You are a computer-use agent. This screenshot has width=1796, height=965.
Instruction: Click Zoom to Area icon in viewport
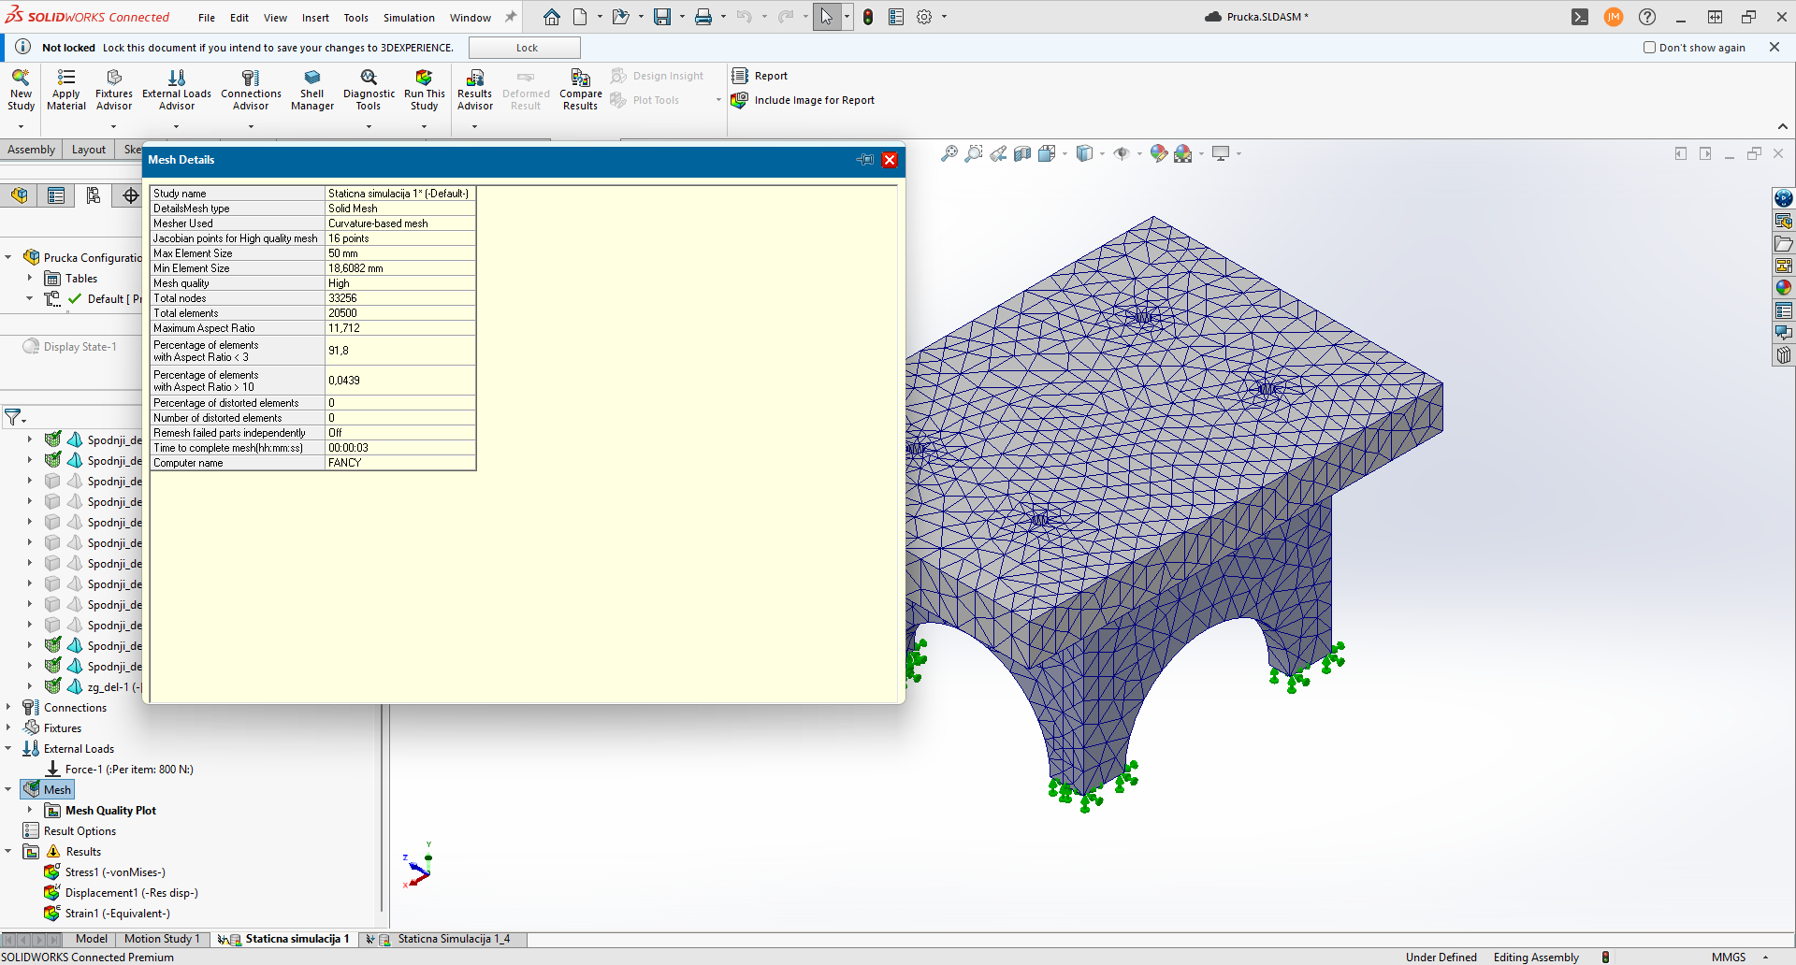[974, 153]
